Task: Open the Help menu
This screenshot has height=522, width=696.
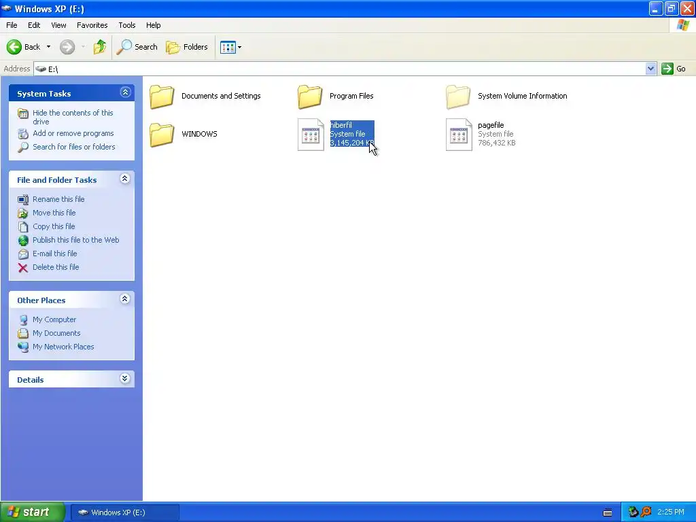Action: point(153,25)
